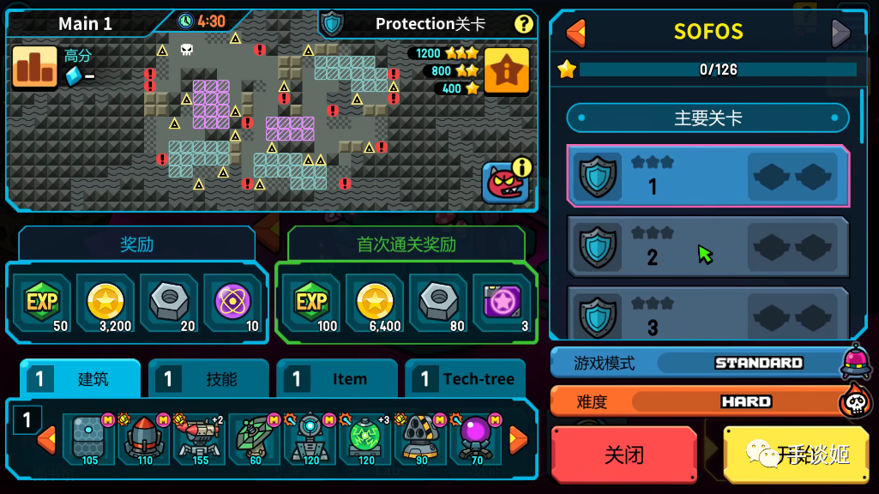Select stage 2 in level list

708,247
